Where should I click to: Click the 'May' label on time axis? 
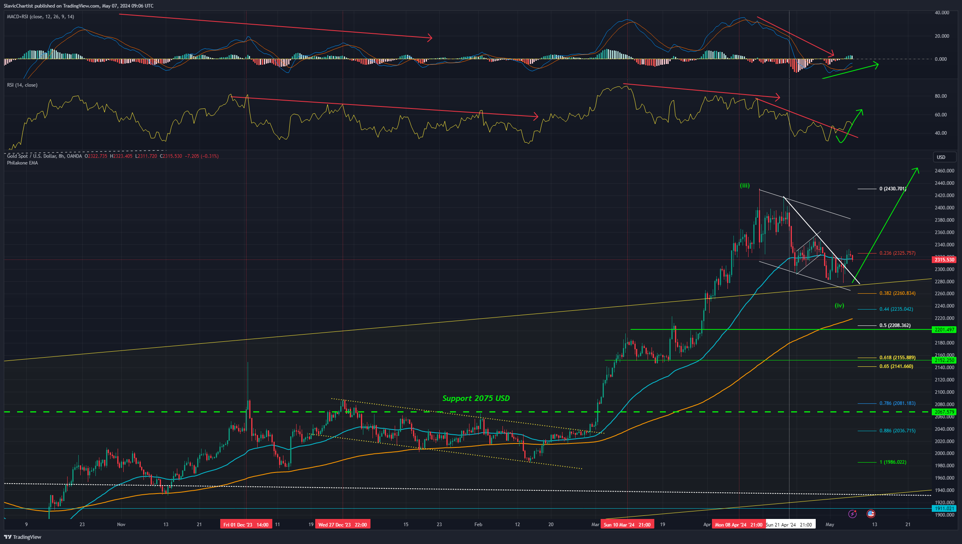click(830, 525)
